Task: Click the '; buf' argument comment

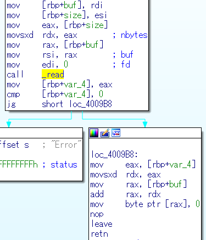Action: [x=123, y=55]
